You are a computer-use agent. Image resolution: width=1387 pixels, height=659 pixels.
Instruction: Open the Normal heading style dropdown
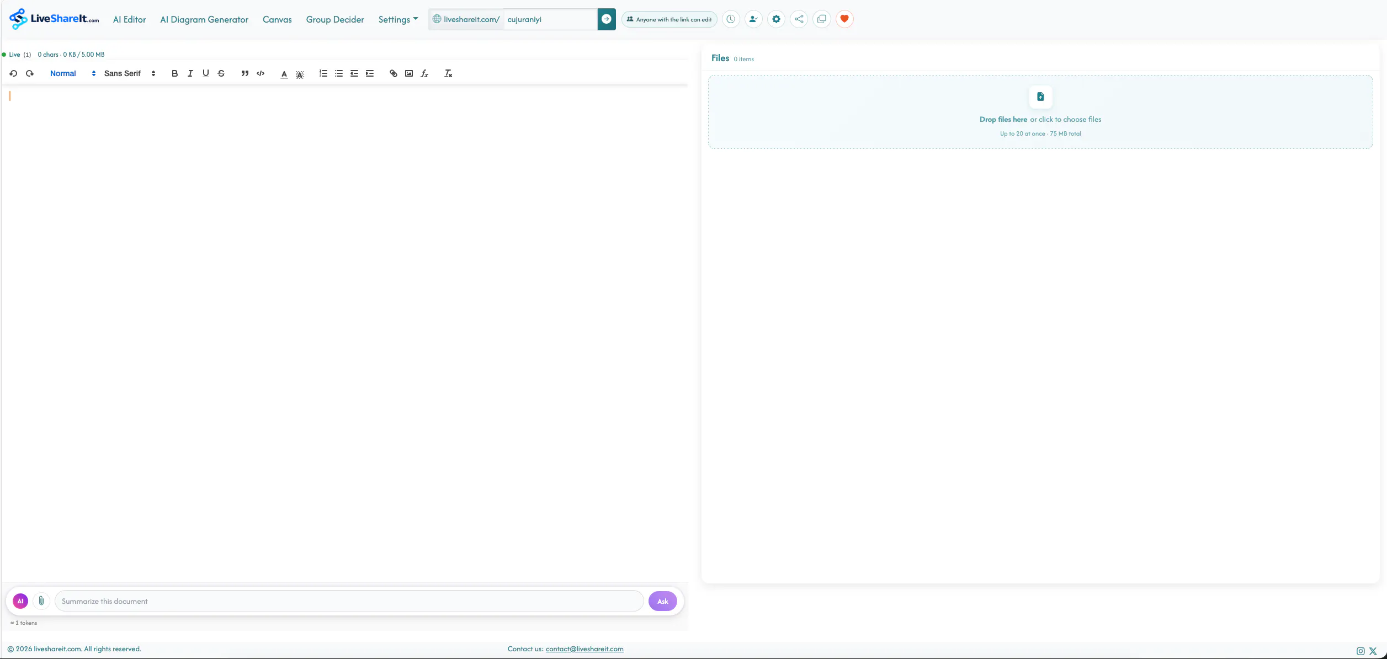click(x=72, y=73)
